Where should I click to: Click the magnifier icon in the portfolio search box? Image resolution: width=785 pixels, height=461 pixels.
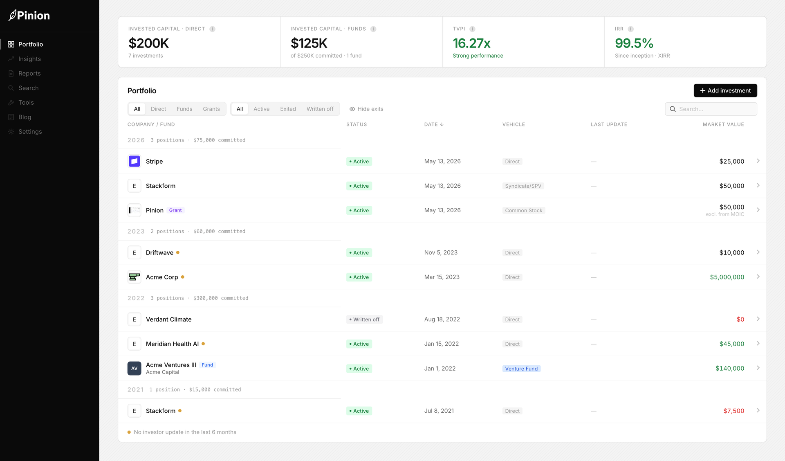tap(673, 109)
